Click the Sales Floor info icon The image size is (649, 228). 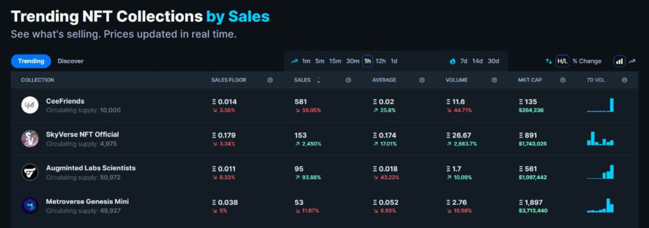point(270,80)
